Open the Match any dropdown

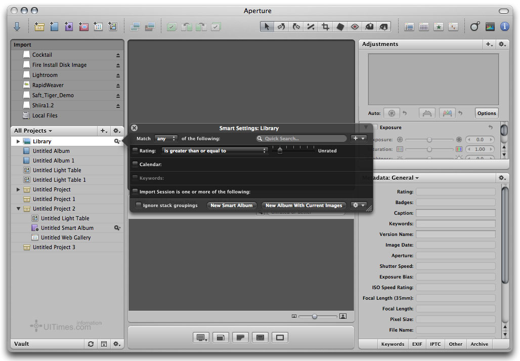click(x=166, y=138)
